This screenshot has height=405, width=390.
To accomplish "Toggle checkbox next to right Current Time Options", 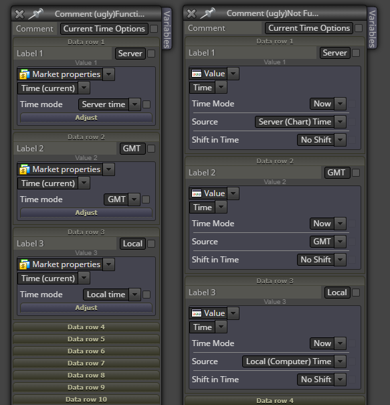I will click(359, 28).
